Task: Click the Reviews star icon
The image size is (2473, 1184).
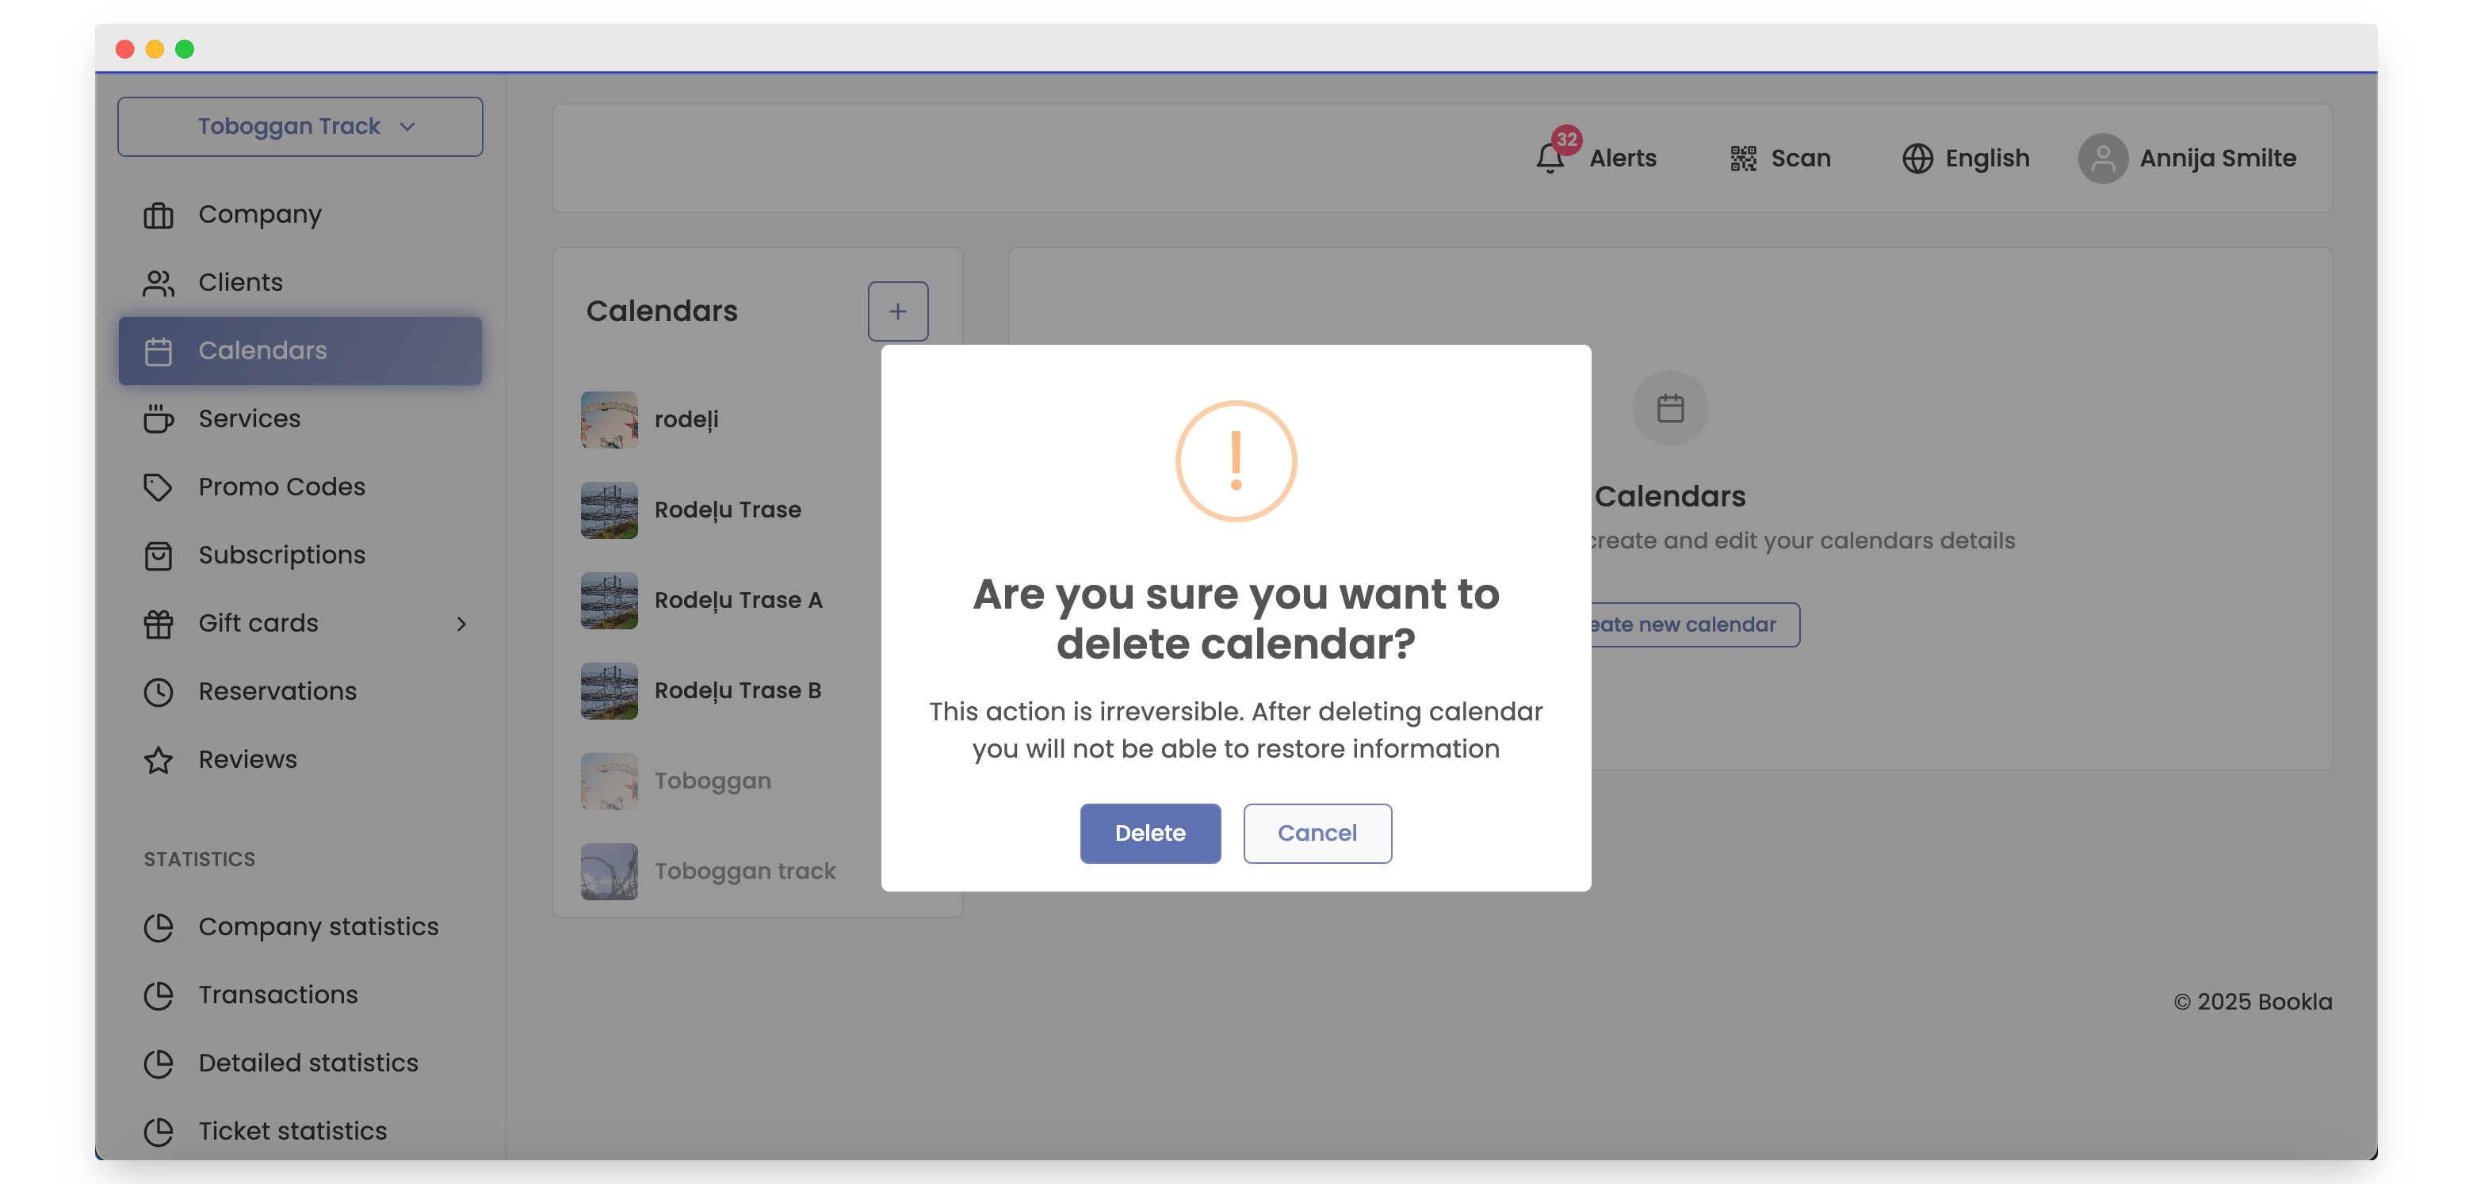Action: click(159, 760)
